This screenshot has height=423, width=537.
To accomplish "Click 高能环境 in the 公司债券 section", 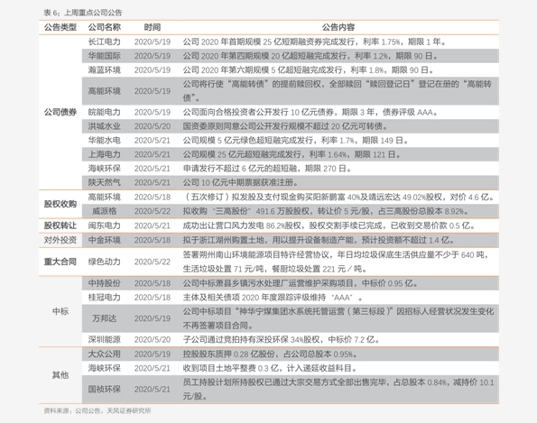I will pos(105,91).
